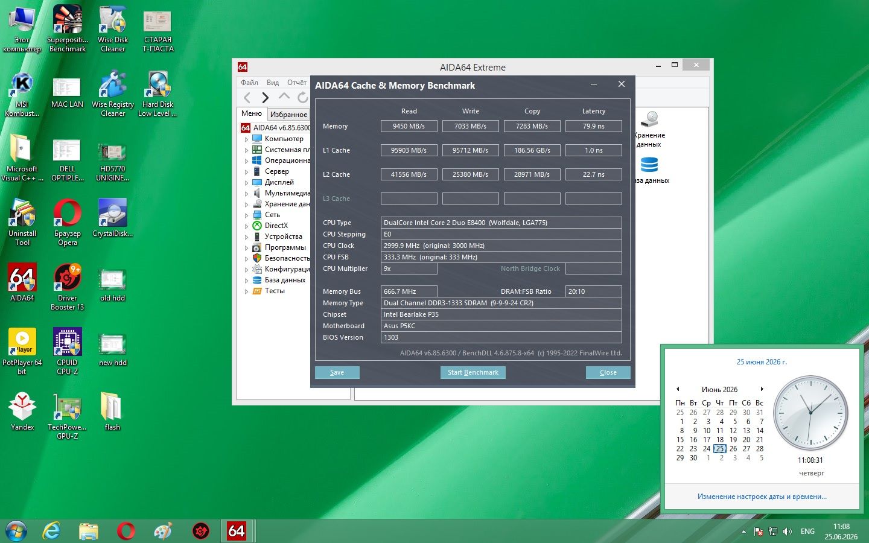This screenshot has width=869, height=543.
Task: Select the flash folder on desktop
Action: point(112,412)
